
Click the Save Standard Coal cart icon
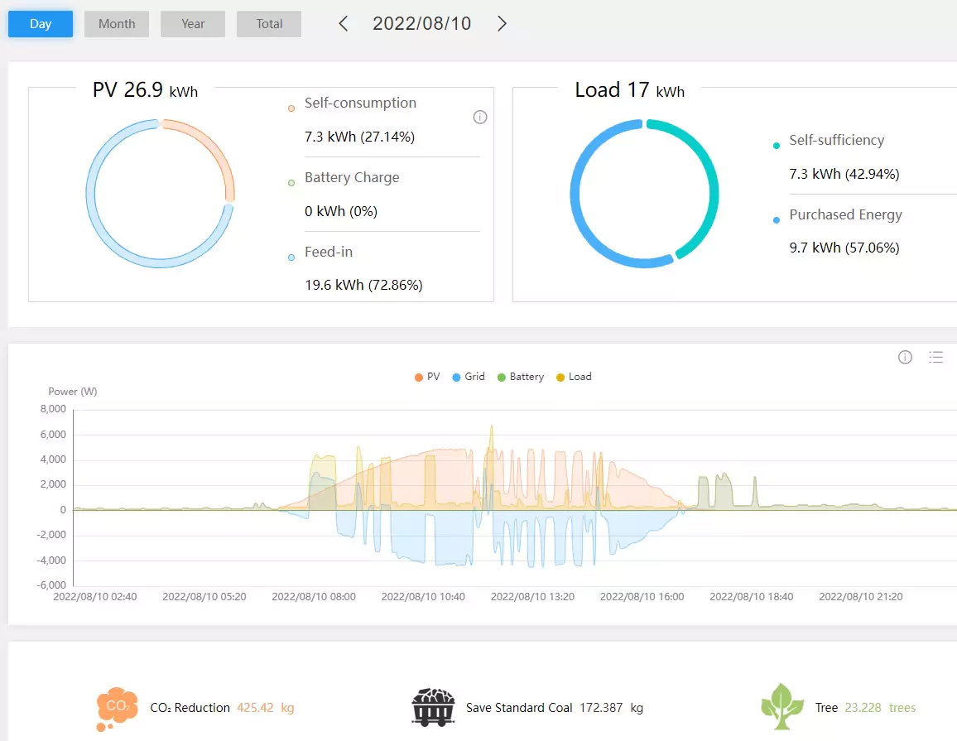pyautogui.click(x=433, y=707)
